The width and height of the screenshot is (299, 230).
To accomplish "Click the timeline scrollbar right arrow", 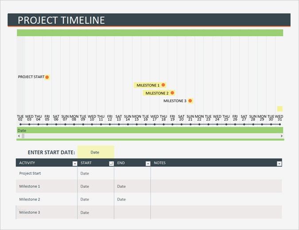I will click(x=281, y=136).
